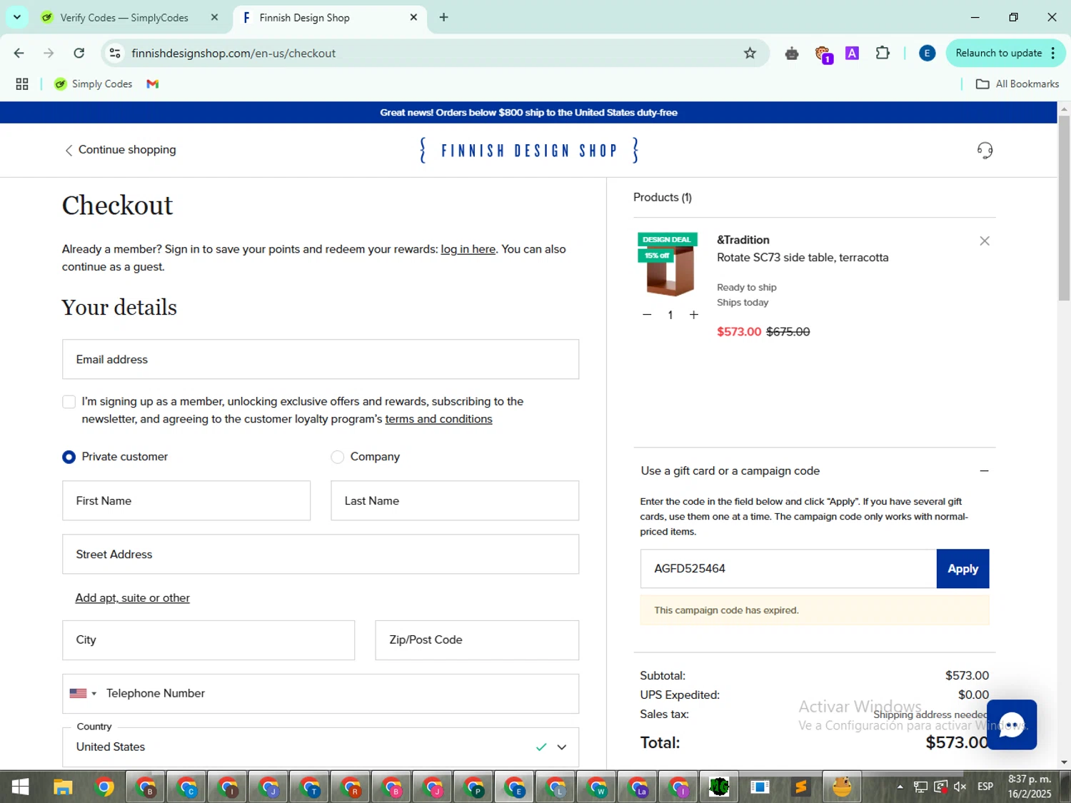Click Add apt, suite or other
This screenshot has height=803, width=1071.
[132, 598]
